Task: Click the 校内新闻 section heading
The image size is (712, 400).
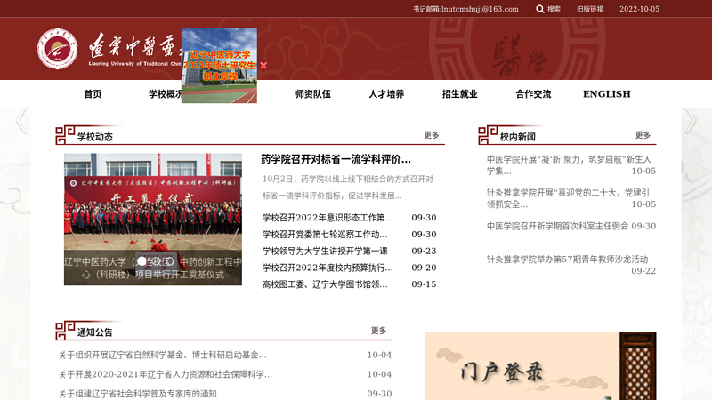Action: 518,137
